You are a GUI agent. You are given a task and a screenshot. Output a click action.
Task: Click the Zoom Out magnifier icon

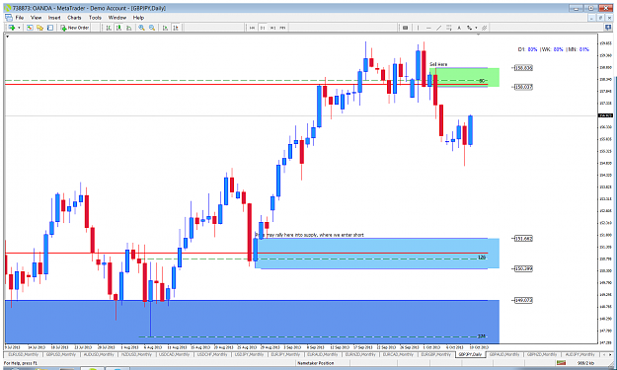(151, 28)
